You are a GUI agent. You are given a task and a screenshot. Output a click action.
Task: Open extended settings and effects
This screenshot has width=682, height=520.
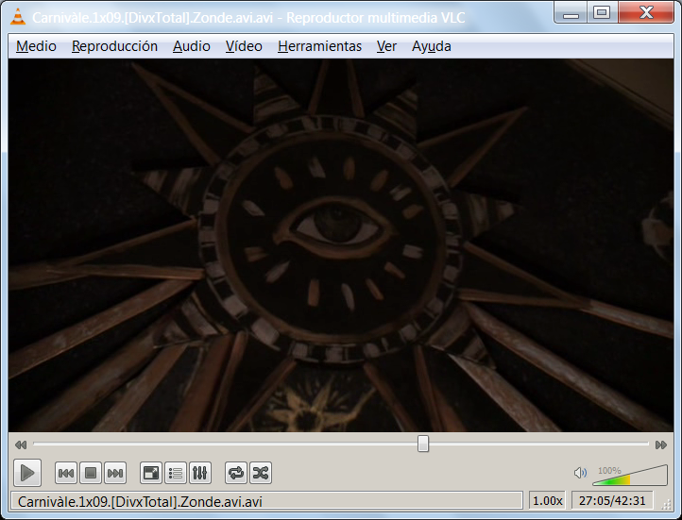199,473
